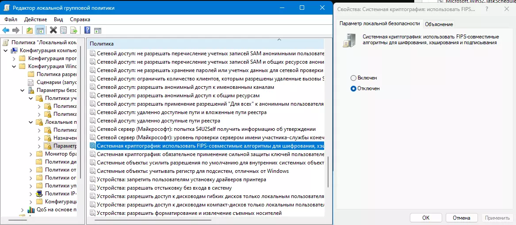Select 'разрешать анонимный доступ к общим ресурсам'
The width and height of the screenshot is (516, 225).
coord(178,95)
